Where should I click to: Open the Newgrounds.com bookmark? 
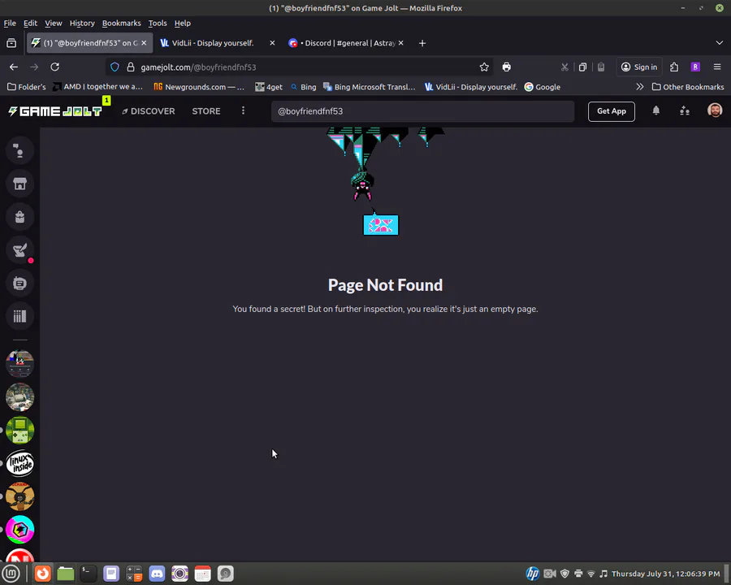(199, 87)
